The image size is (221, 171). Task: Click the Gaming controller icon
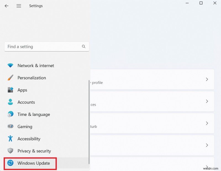tap(10, 126)
